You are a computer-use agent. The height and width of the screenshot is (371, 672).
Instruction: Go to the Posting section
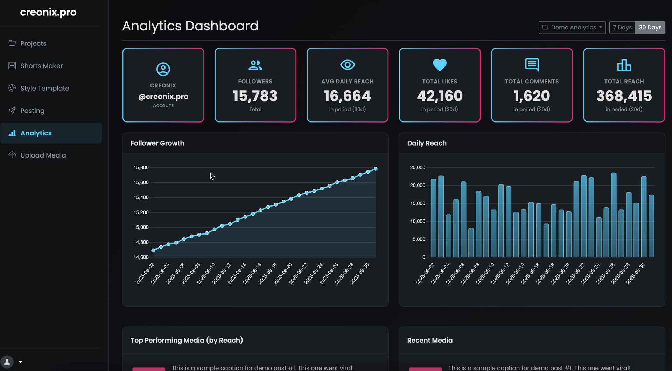pos(33,111)
